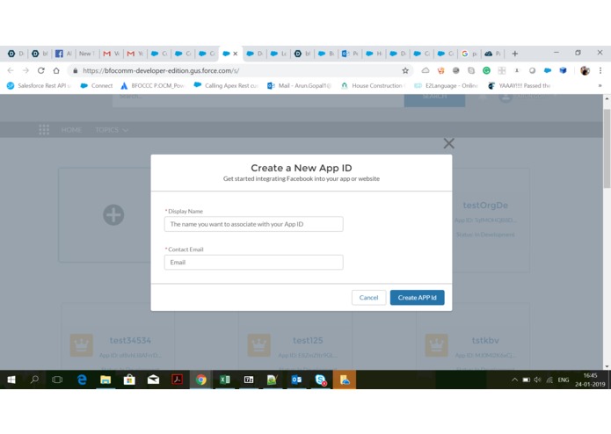Switch to the 'New T' browser tab
The width and height of the screenshot is (611, 434).
pyautogui.click(x=86, y=54)
